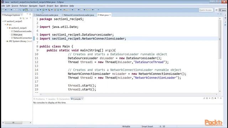Click the Debug toolbar icon

pyautogui.click(x=38, y=10)
